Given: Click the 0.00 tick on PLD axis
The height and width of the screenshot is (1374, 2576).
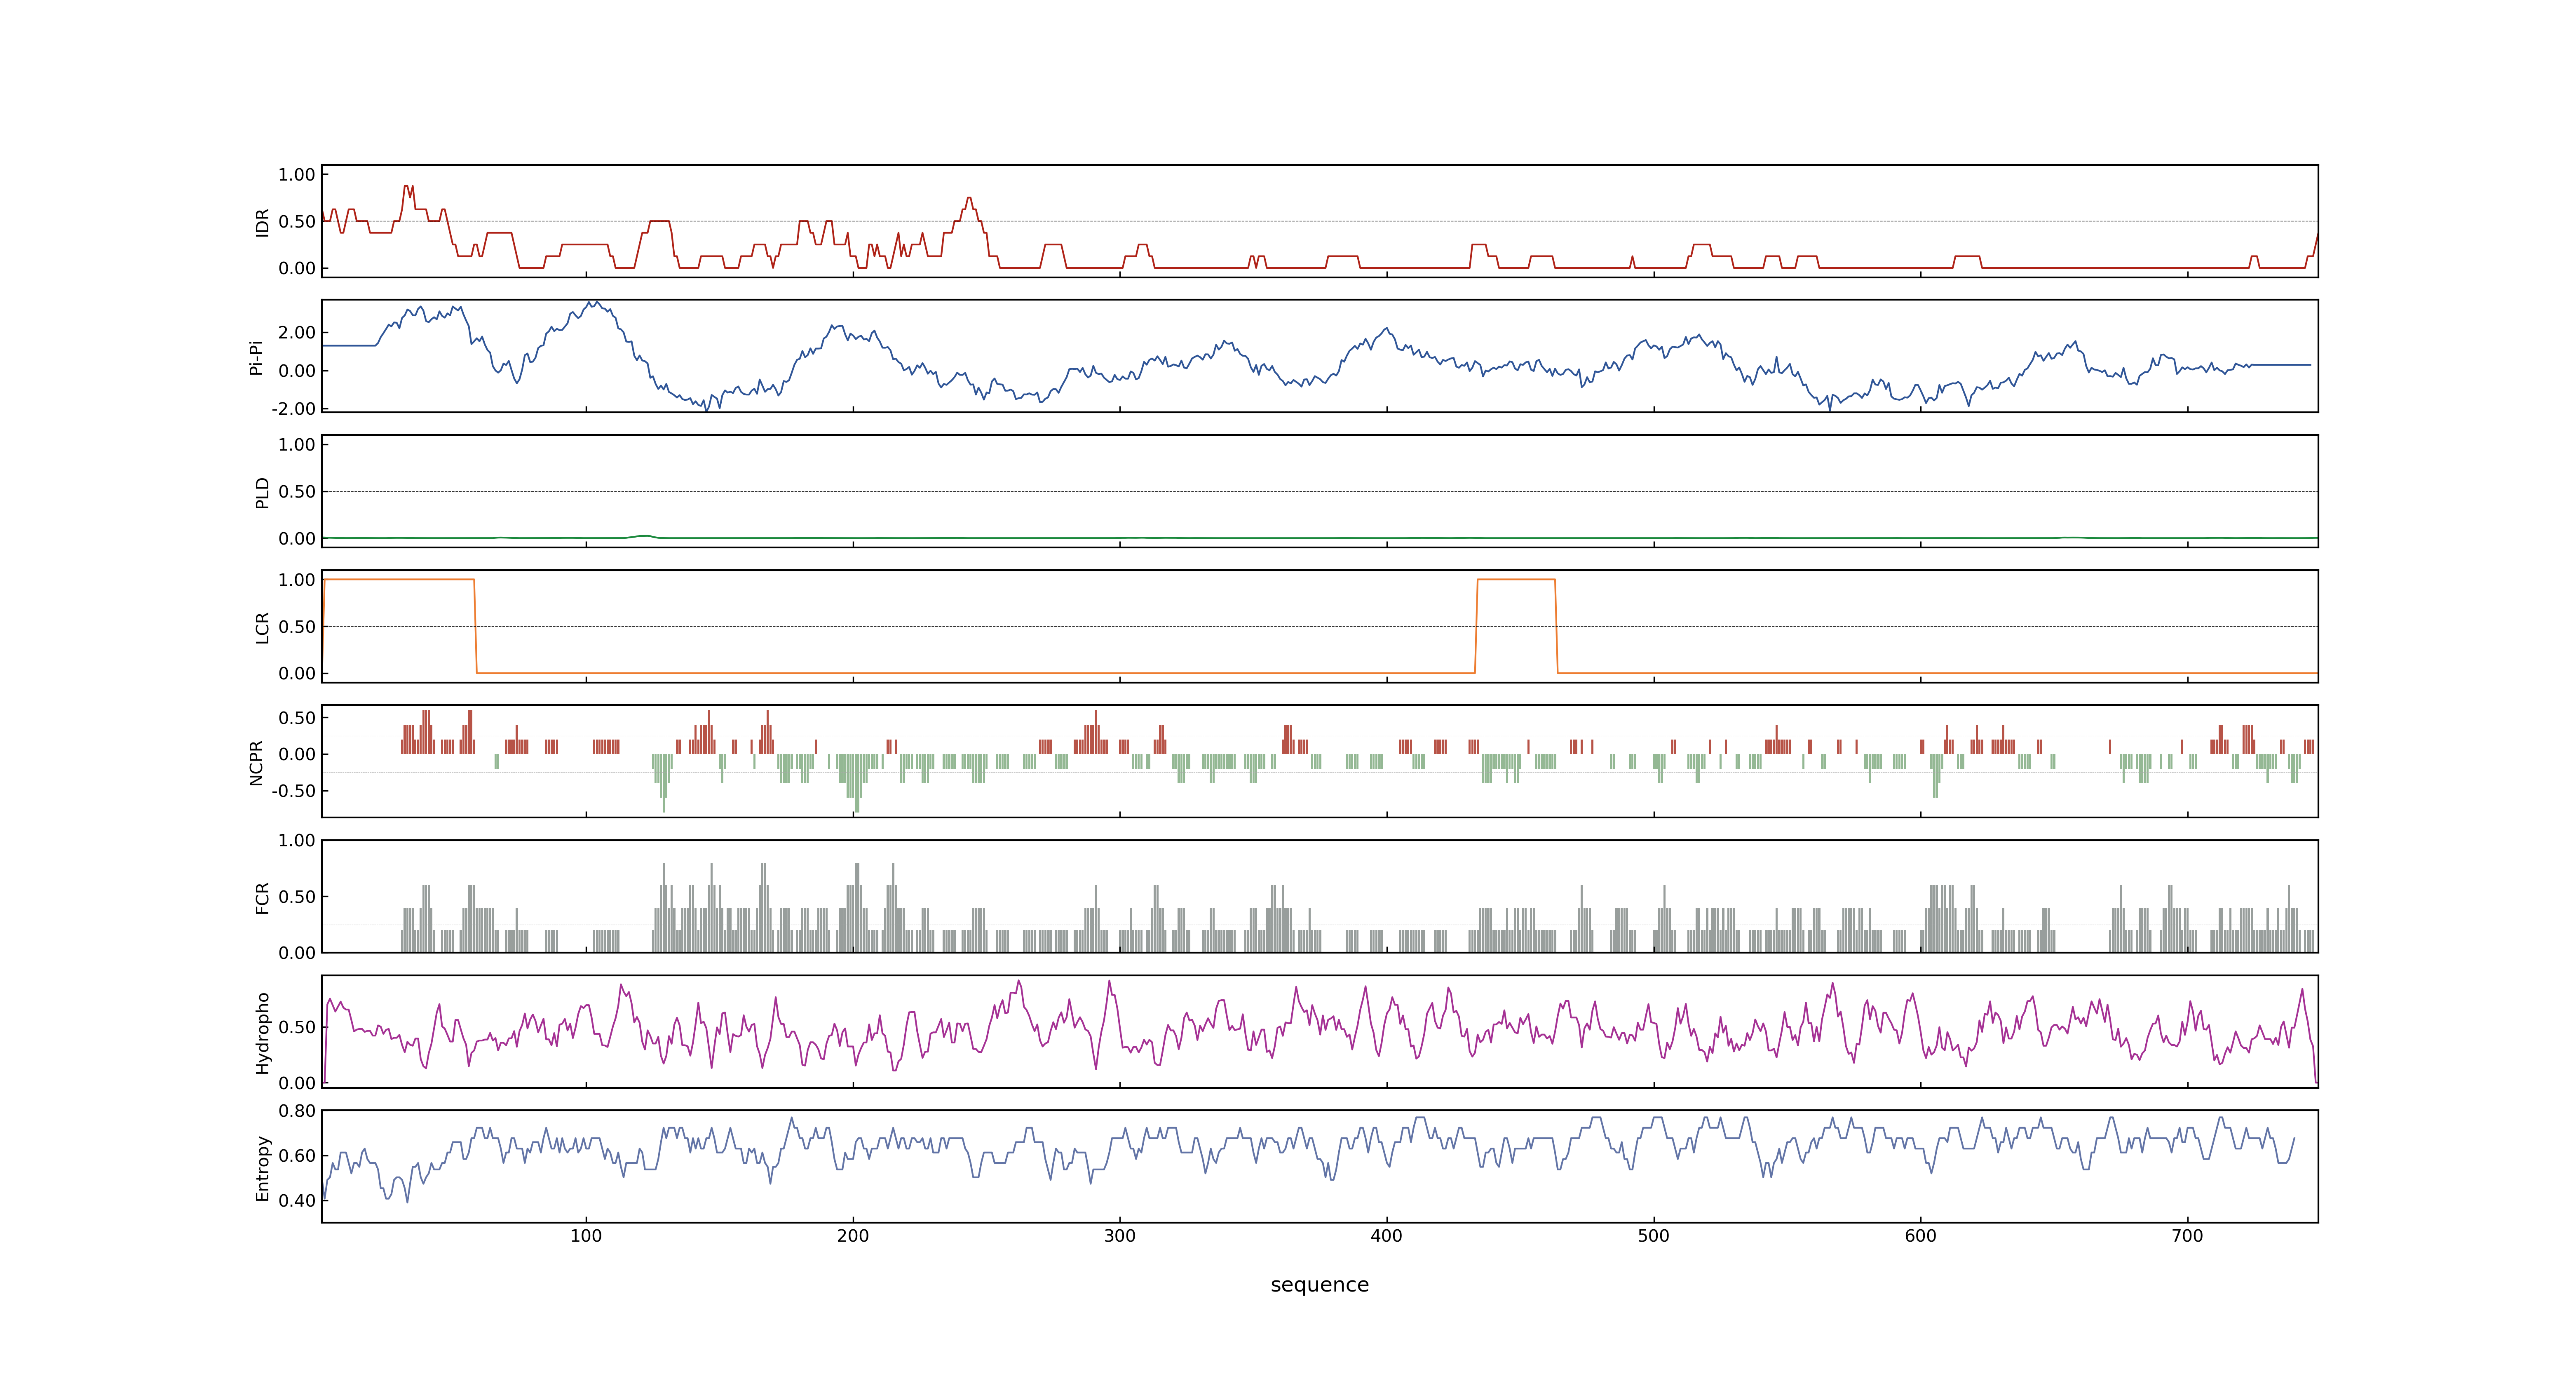Looking at the screenshot, I should 297,539.
